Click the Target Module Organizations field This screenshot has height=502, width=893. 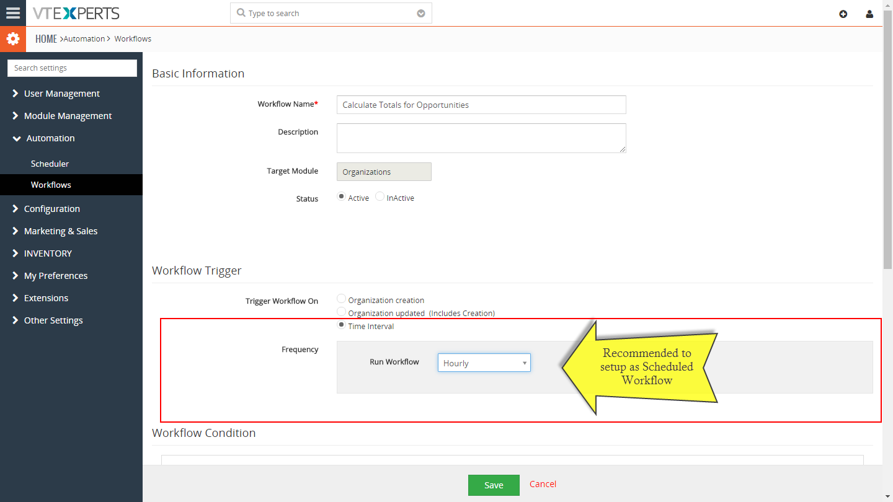point(384,172)
